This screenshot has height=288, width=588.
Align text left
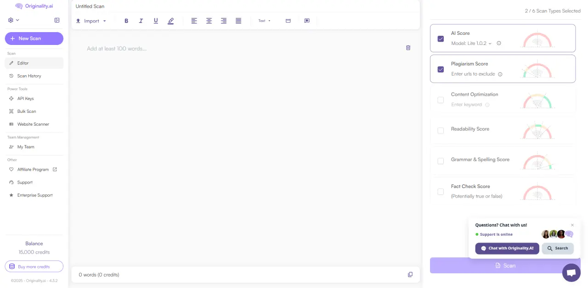tap(194, 21)
